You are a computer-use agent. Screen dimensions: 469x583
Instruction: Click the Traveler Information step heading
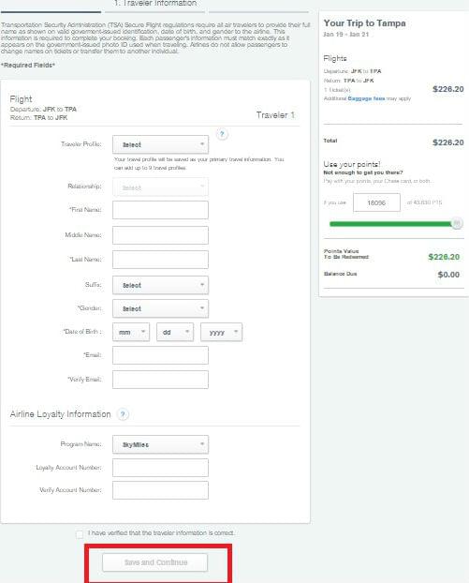click(x=155, y=3)
